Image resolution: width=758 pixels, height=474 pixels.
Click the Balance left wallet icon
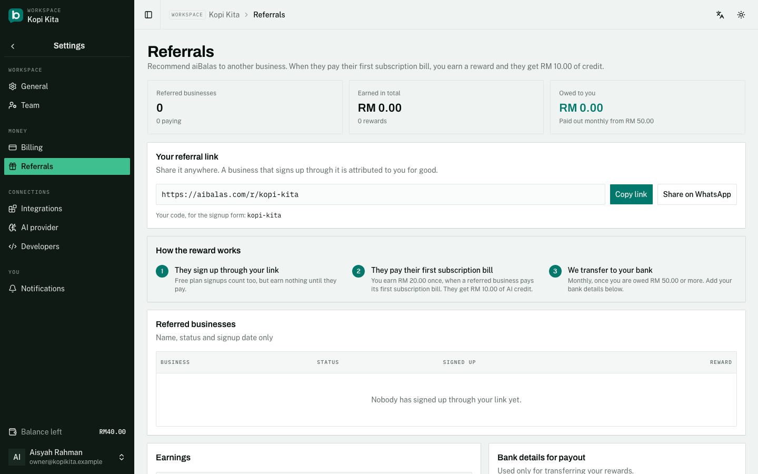(13, 432)
